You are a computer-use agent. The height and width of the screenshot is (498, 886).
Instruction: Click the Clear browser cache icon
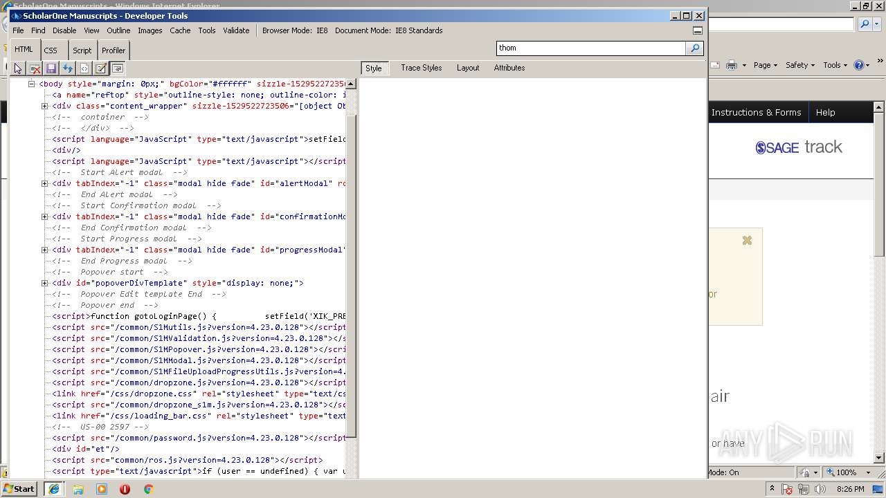point(35,68)
